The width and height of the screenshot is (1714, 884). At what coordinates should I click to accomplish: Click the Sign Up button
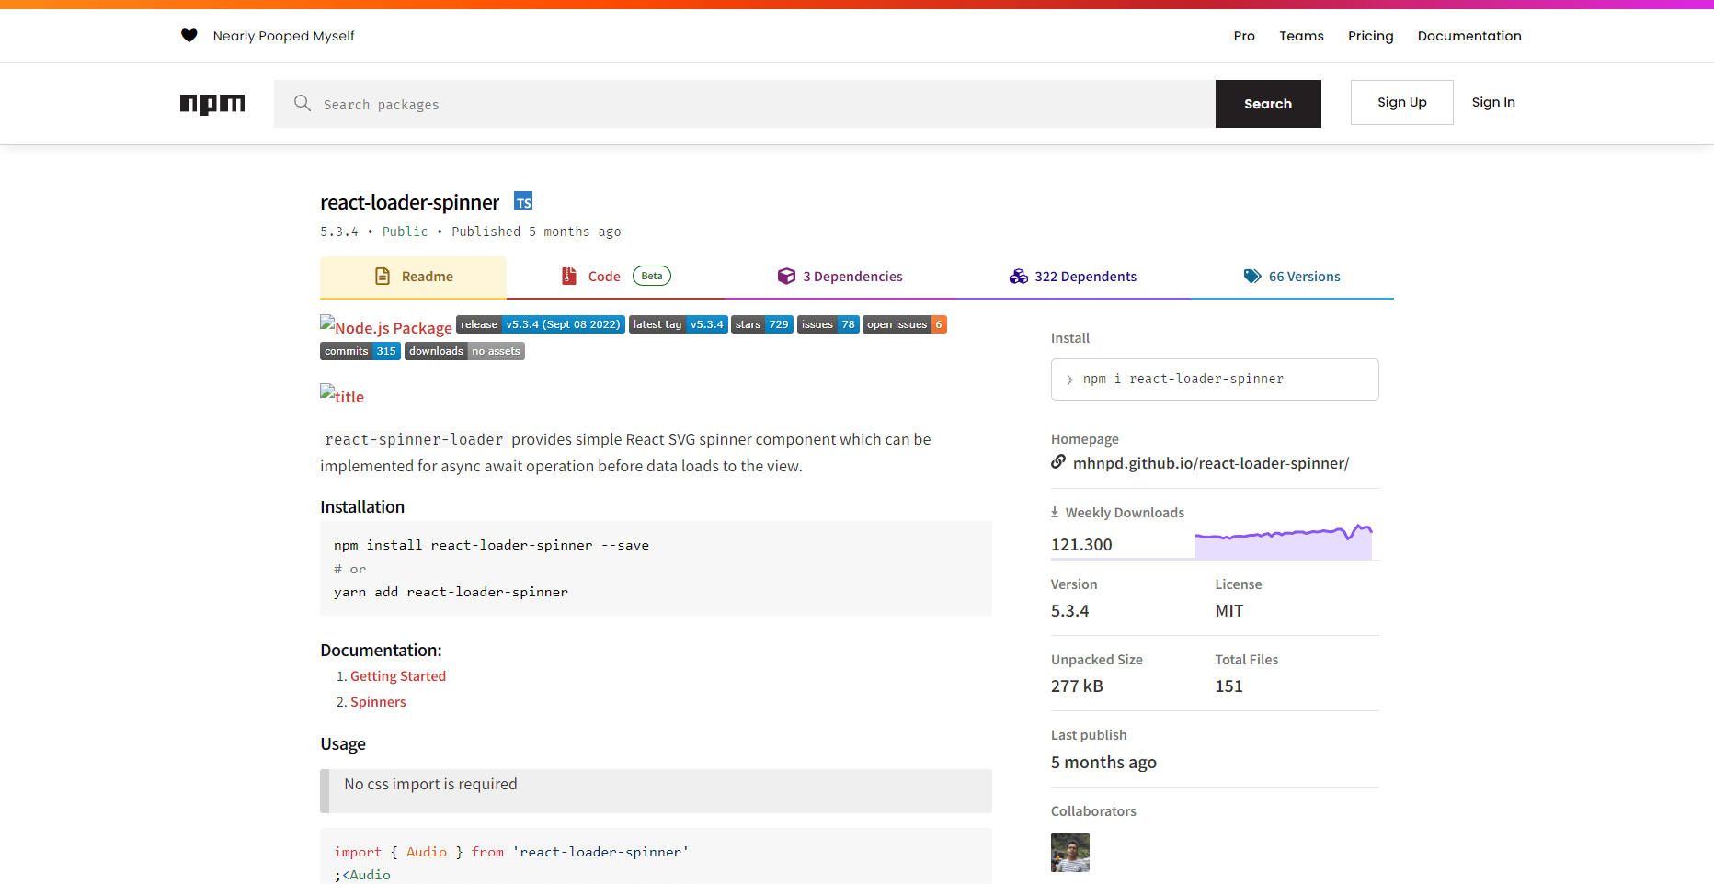(1402, 102)
